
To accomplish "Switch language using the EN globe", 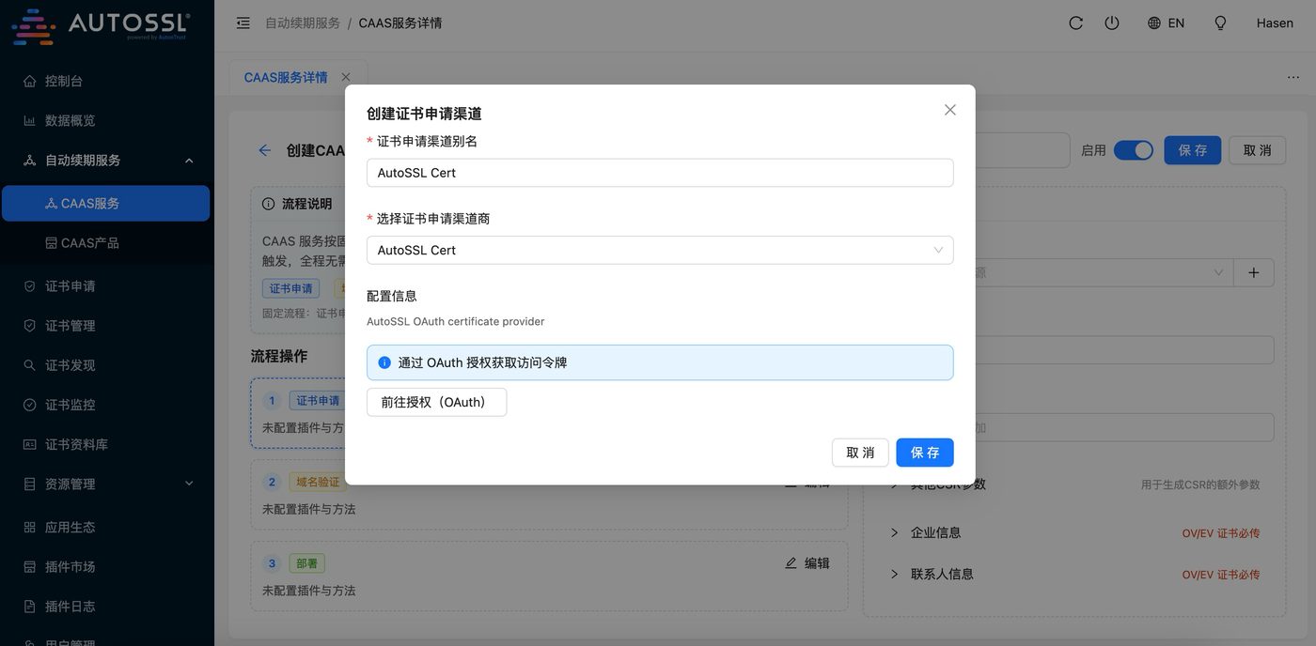I will pyautogui.click(x=1166, y=23).
